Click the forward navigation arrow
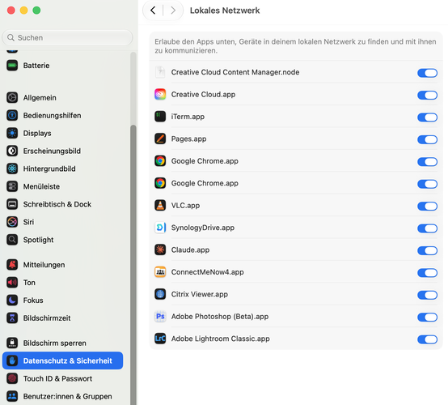 pyautogui.click(x=173, y=11)
